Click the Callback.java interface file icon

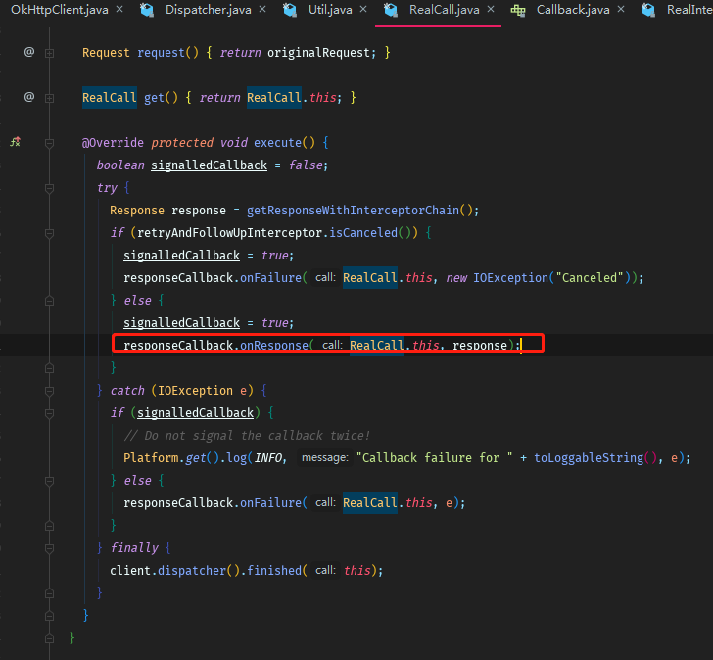point(518,10)
